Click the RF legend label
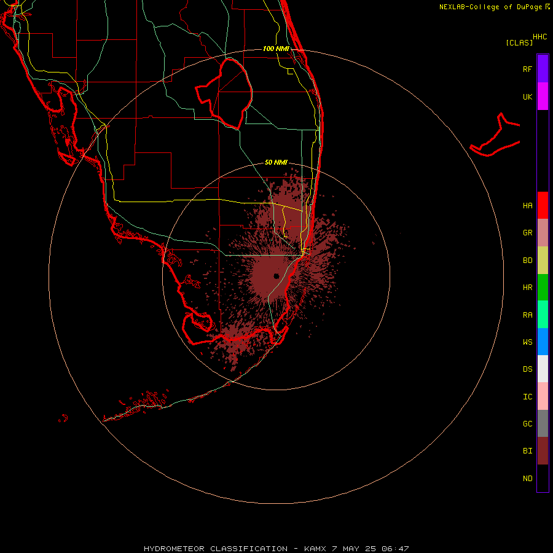The height and width of the screenshot is (553, 553). coord(527,69)
